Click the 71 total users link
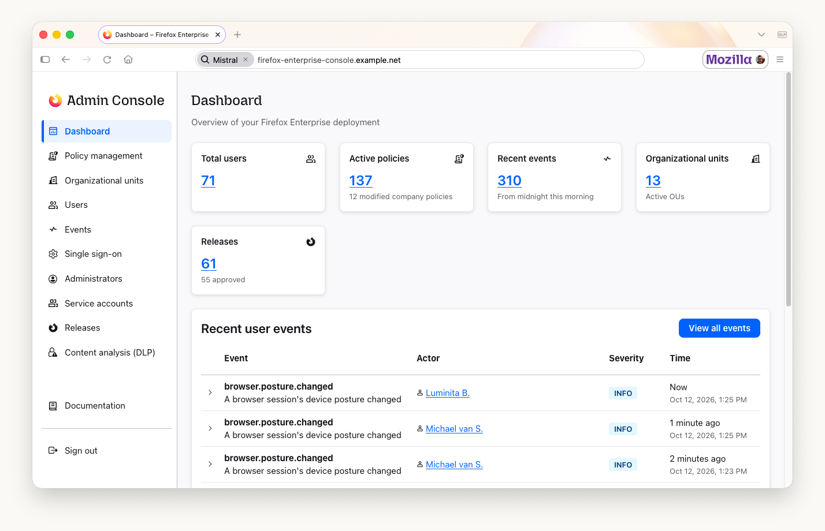The height and width of the screenshot is (531, 825). [208, 181]
